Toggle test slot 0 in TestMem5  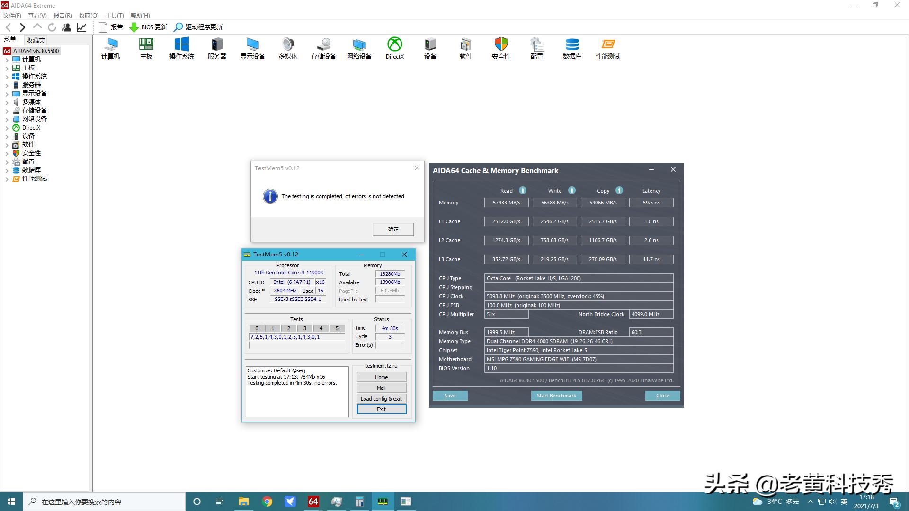point(257,328)
